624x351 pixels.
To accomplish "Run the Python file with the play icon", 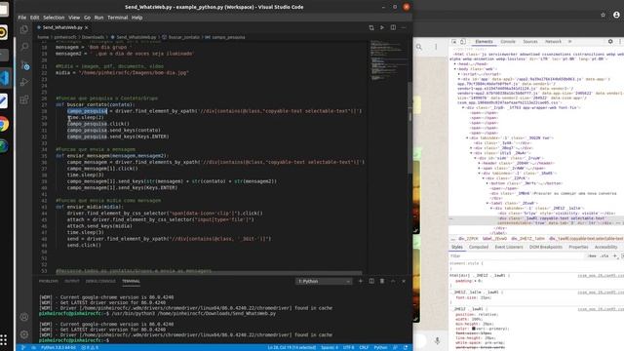I will (x=382, y=27).
